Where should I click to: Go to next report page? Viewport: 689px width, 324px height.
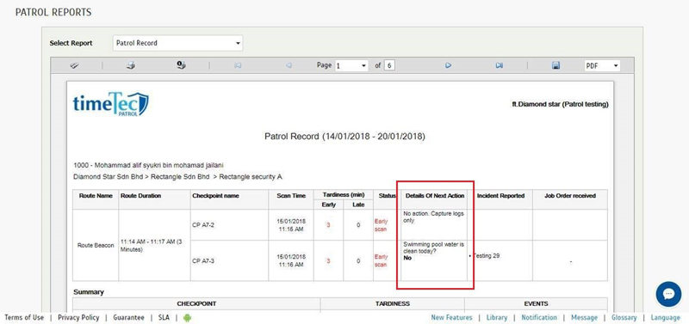click(x=448, y=65)
